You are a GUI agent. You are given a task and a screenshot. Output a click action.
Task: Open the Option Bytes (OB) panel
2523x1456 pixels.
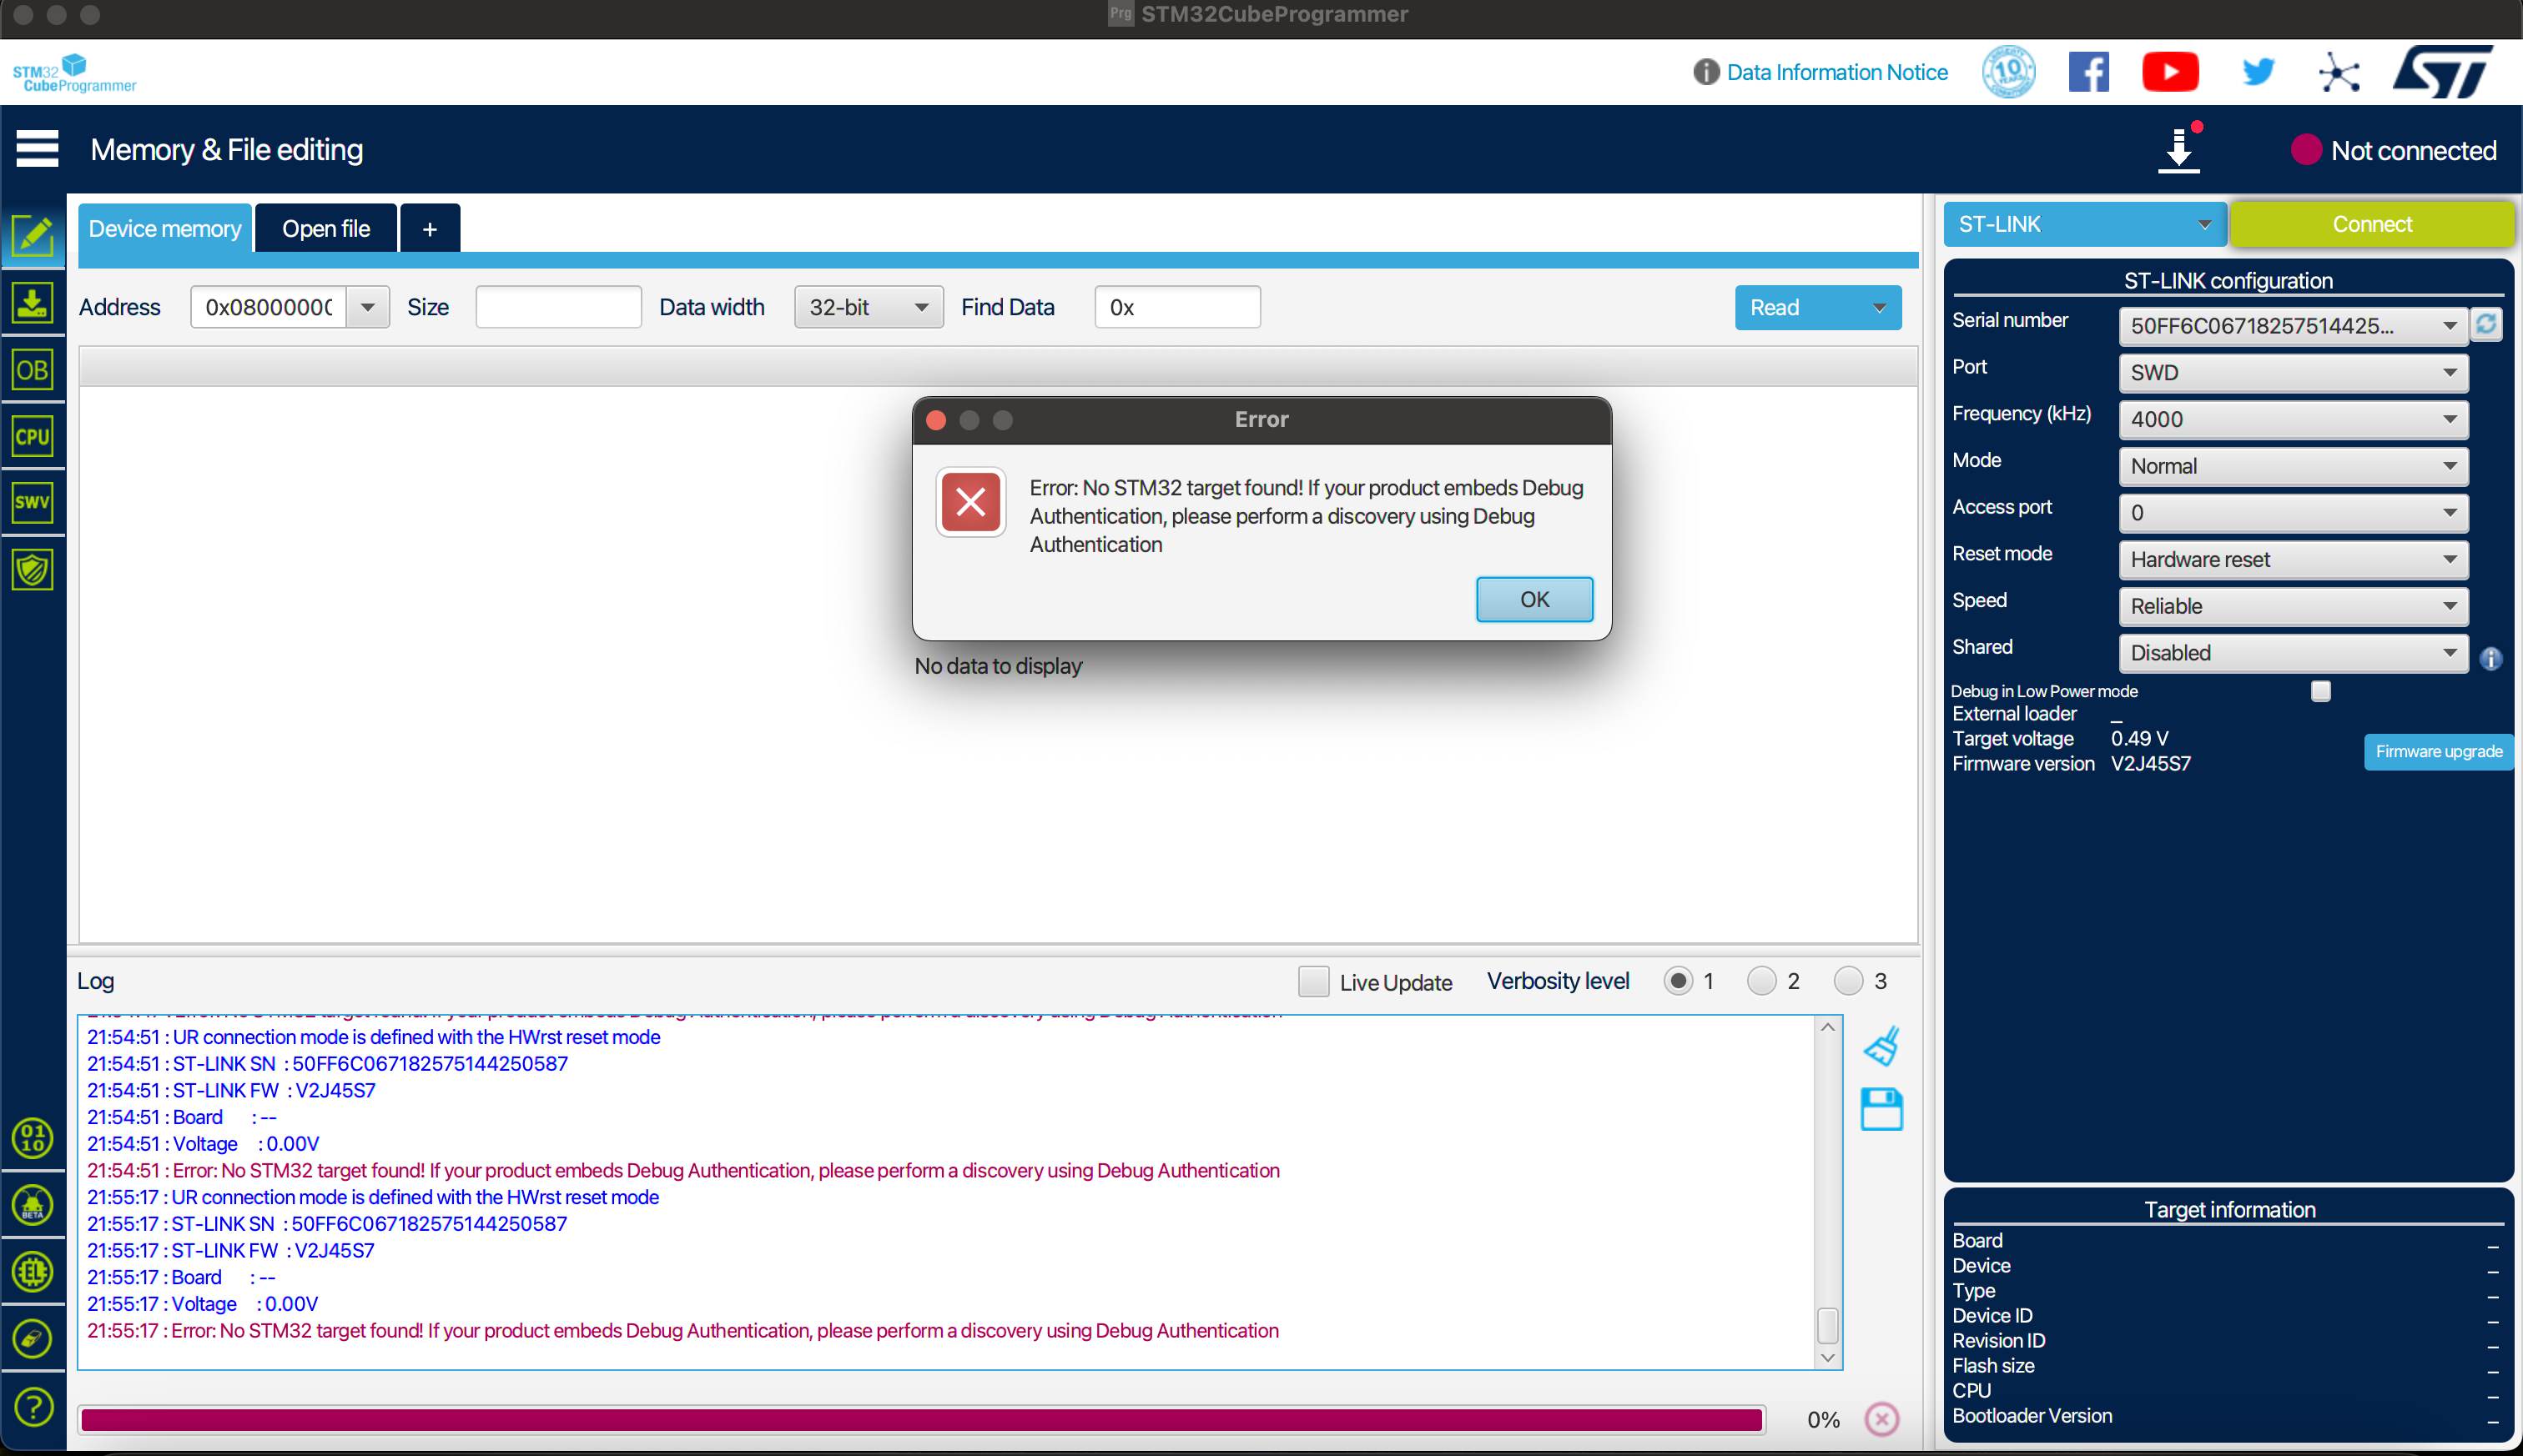(32, 370)
